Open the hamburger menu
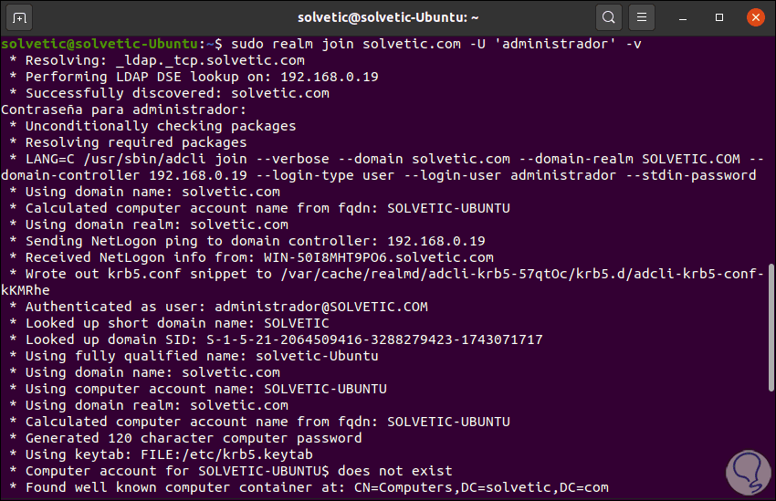Viewport: 776px width, 501px height. click(642, 16)
